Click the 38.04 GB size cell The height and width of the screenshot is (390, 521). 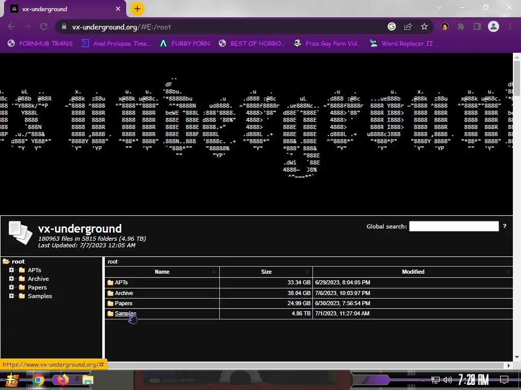(x=266, y=293)
